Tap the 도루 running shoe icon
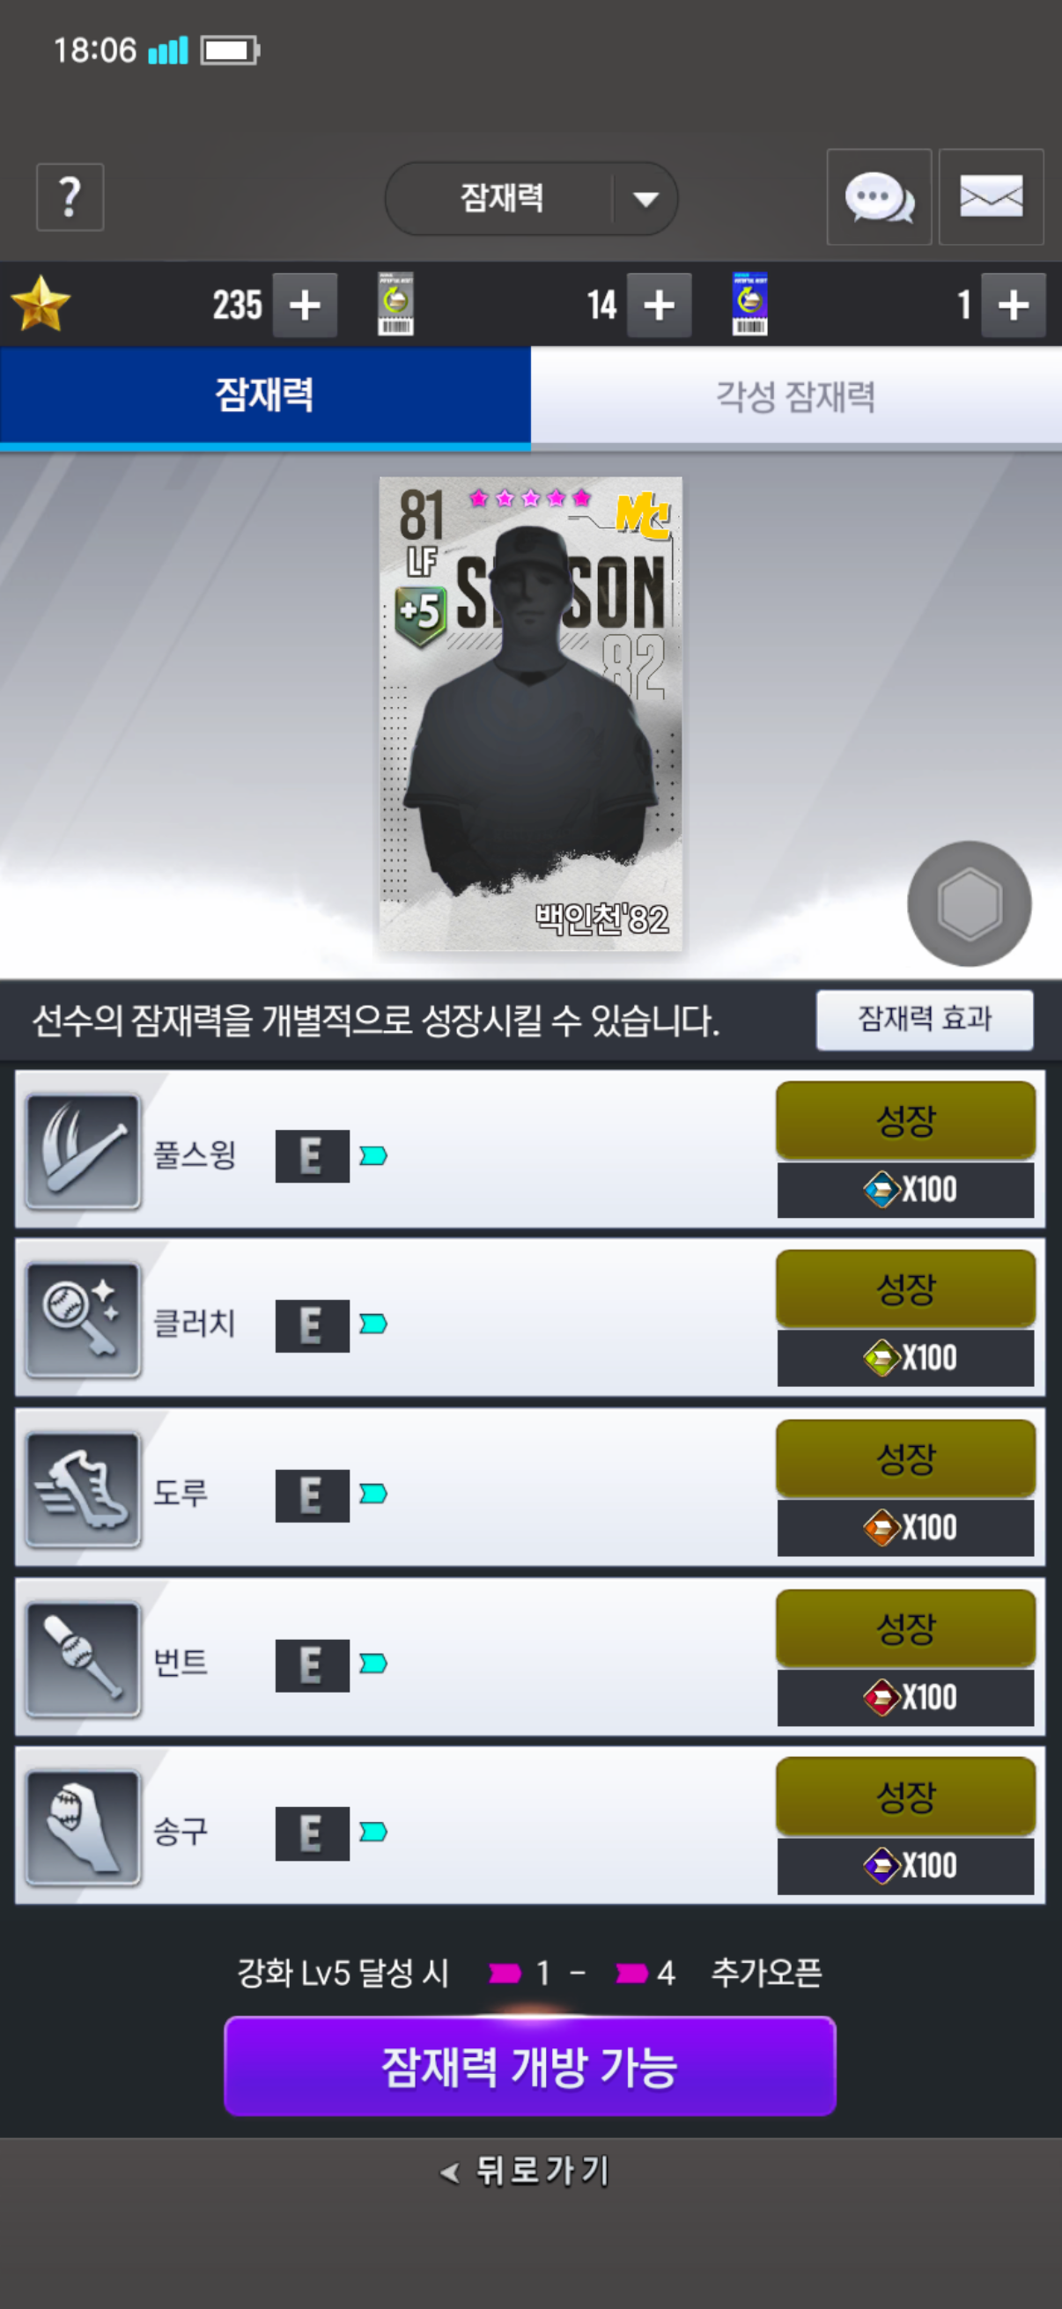This screenshot has height=2309, width=1062. [x=84, y=1490]
